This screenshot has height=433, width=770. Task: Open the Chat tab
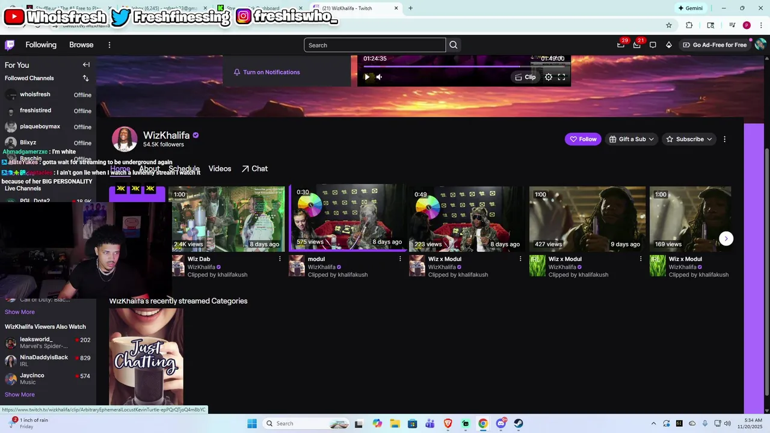(254, 168)
